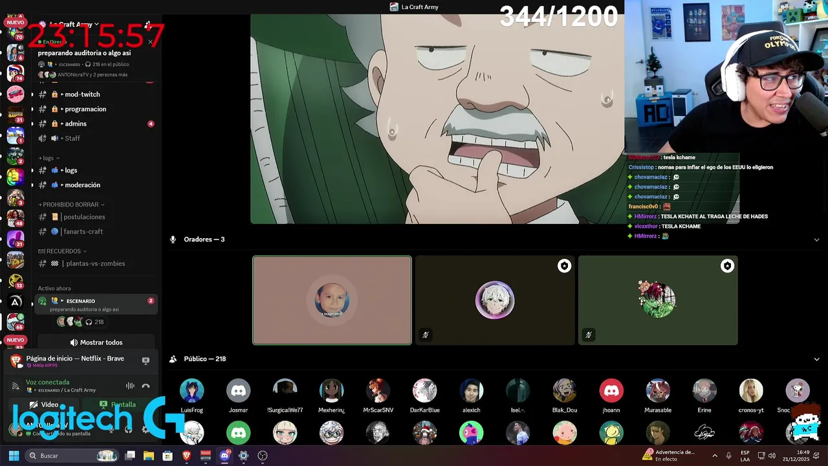
Task: Open Erine audience member avatar
Action: (x=704, y=390)
